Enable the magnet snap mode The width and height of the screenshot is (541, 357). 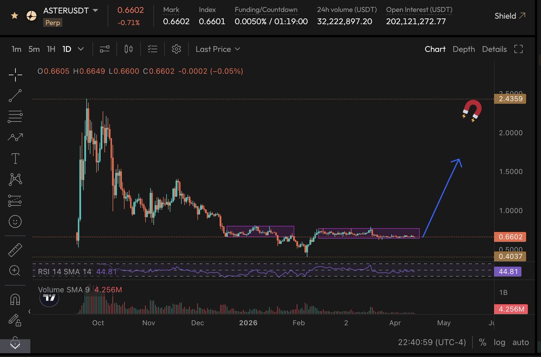(15, 299)
